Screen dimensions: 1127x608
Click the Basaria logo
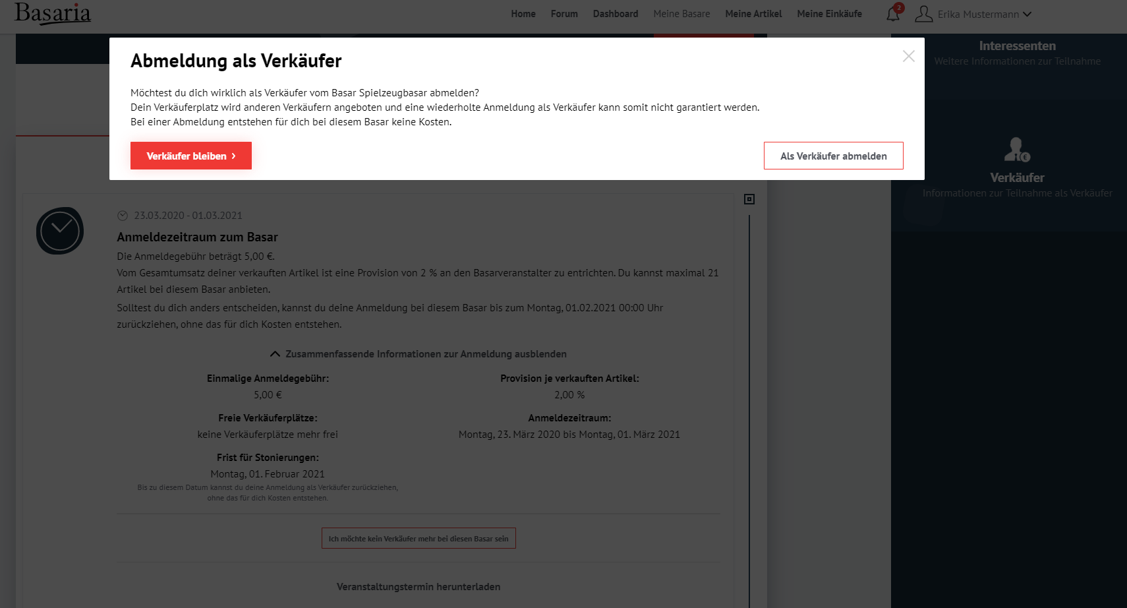point(53,13)
